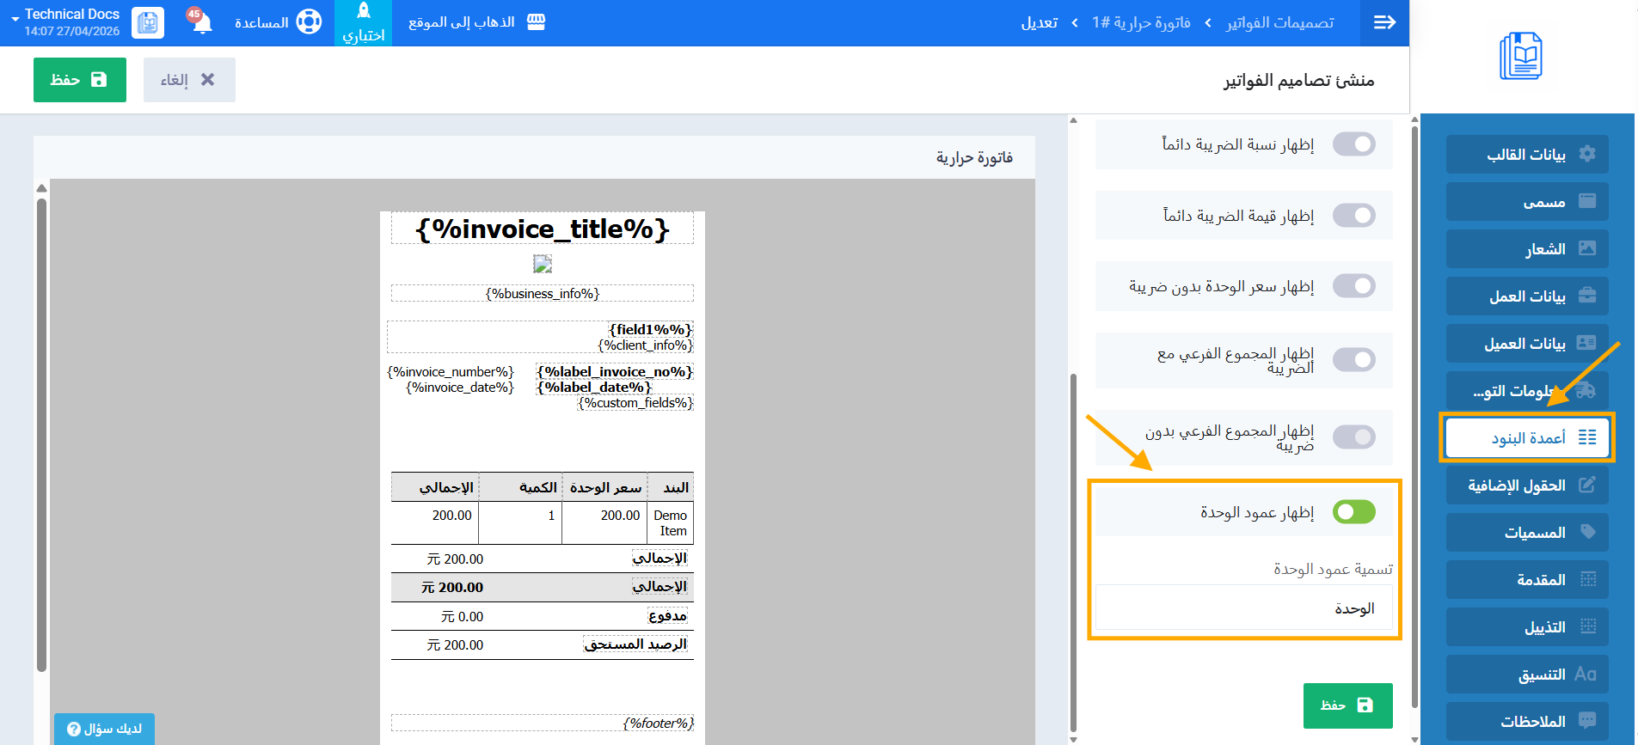Viewport: 1638px width, 745px height.
Task: Expand the Technical Docs account dropdown
Action: tap(15, 20)
